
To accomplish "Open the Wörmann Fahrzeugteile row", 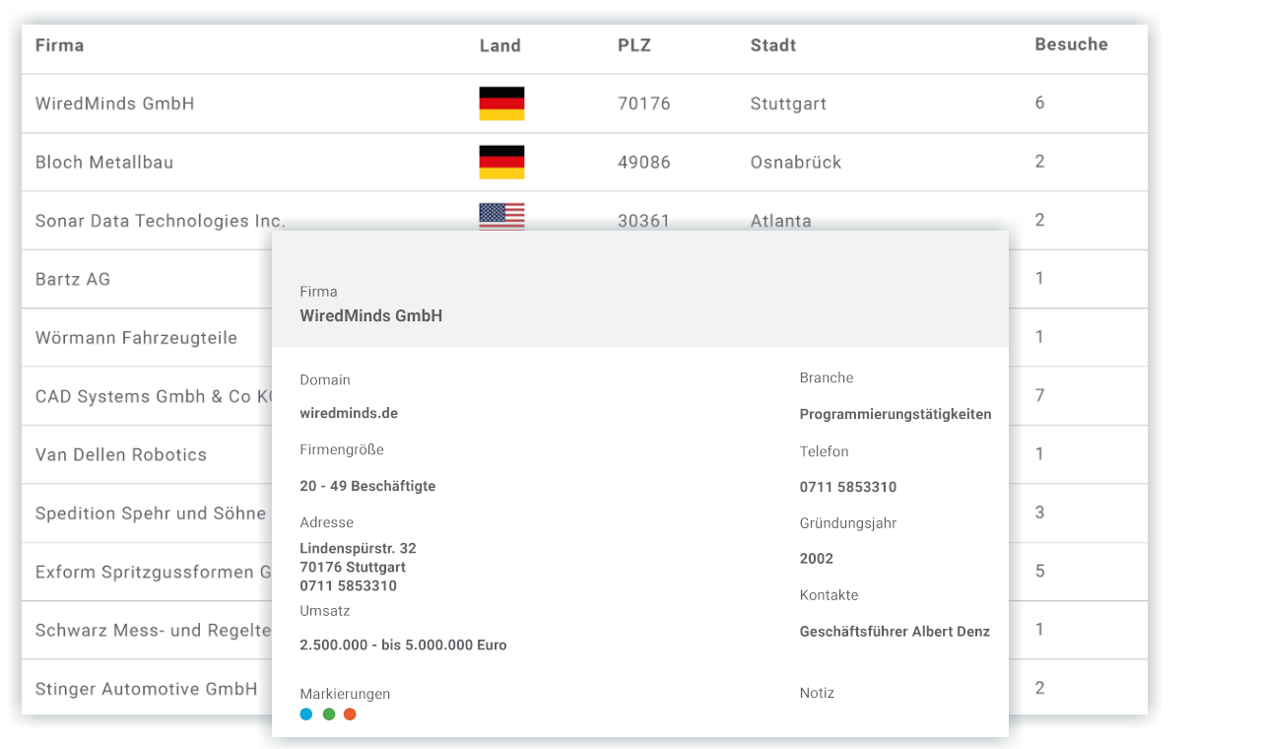I will (x=136, y=338).
